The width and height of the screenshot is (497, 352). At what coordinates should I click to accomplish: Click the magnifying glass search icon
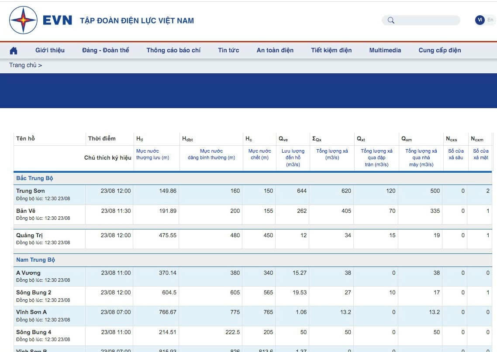tap(391, 20)
